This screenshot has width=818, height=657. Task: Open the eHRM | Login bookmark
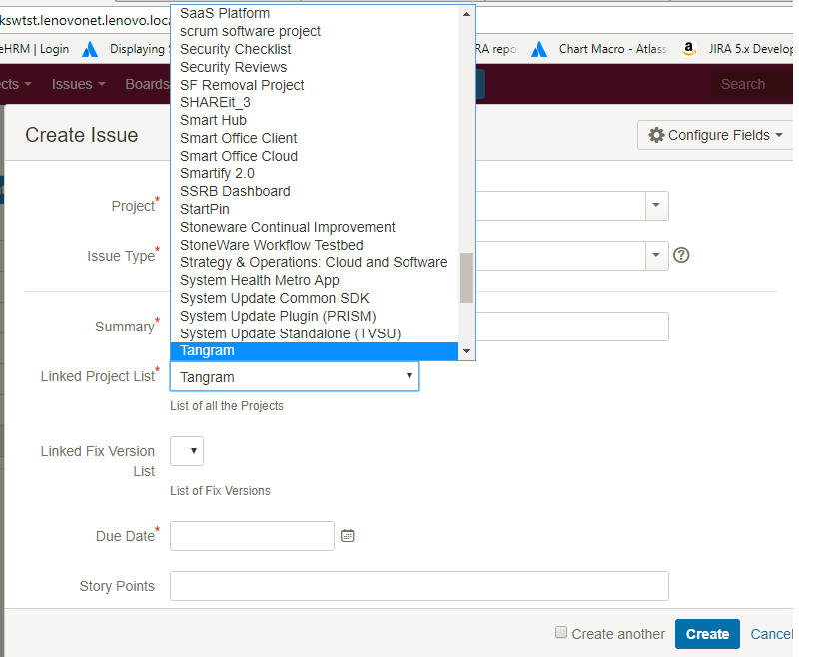click(34, 49)
